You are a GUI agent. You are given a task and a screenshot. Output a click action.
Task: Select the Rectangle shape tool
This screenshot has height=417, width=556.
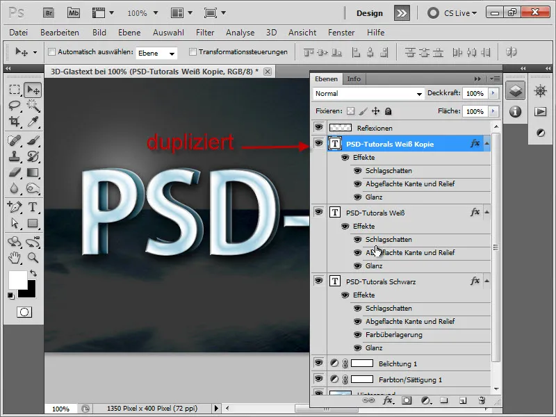click(33, 223)
